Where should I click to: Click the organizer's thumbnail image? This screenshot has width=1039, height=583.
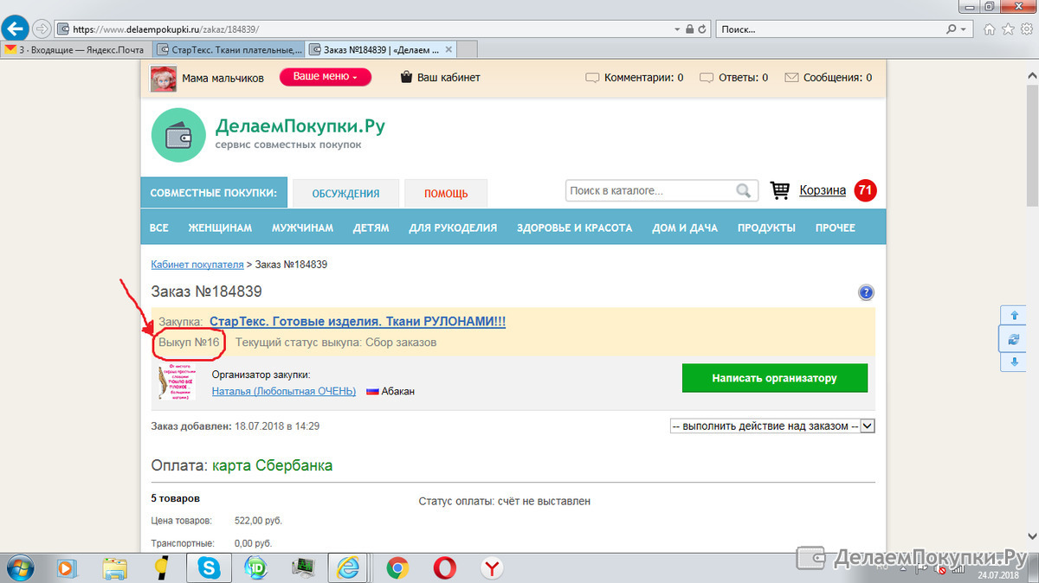177,382
